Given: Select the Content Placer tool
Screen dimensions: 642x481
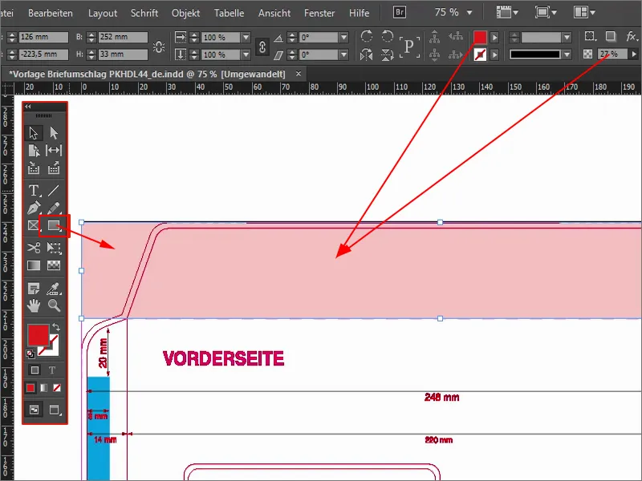Looking at the screenshot, I should coord(54,168).
